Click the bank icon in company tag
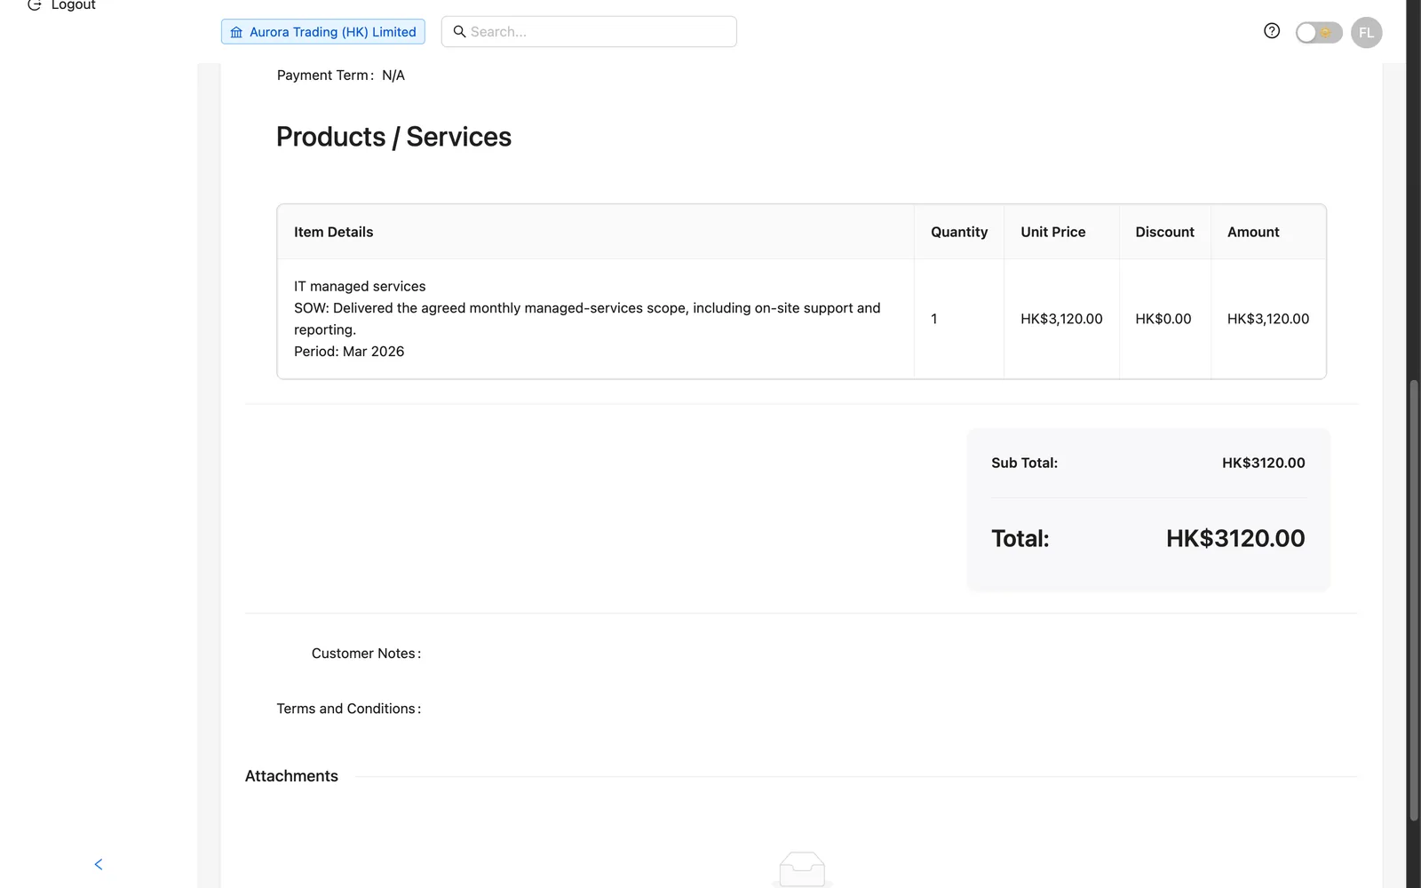This screenshot has height=888, width=1421. click(x=236, y=32)
